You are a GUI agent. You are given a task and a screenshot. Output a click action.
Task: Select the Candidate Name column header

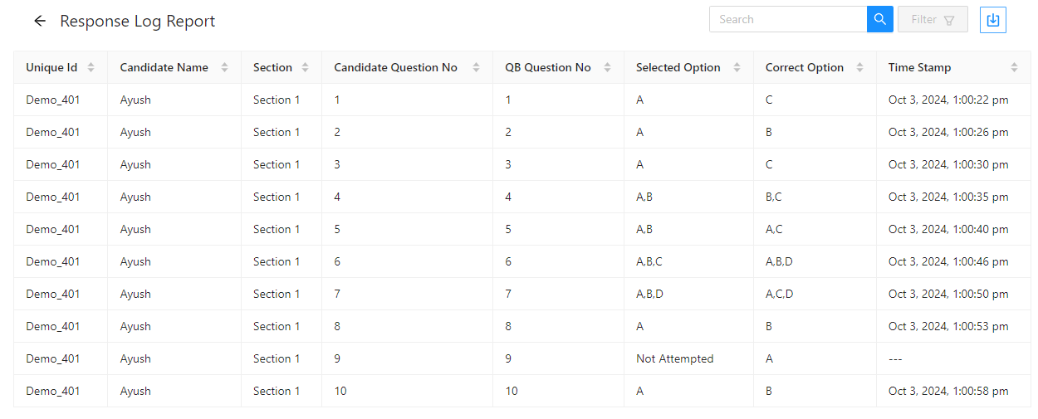pyautogui.click(x=174, y=67)
